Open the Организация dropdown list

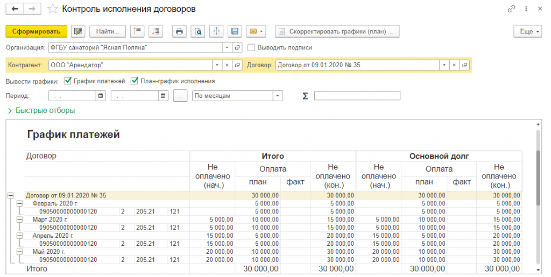pos(227,47)
